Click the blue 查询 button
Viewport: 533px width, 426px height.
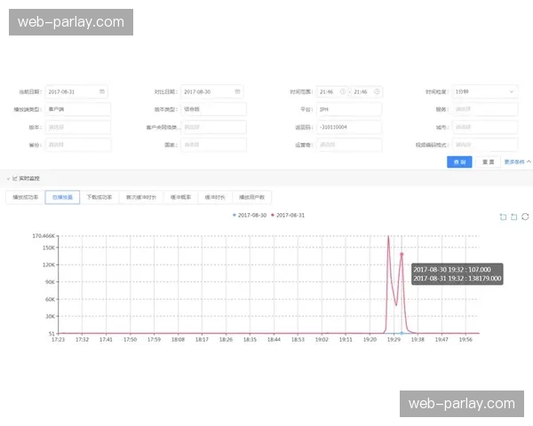coord(459,162)
